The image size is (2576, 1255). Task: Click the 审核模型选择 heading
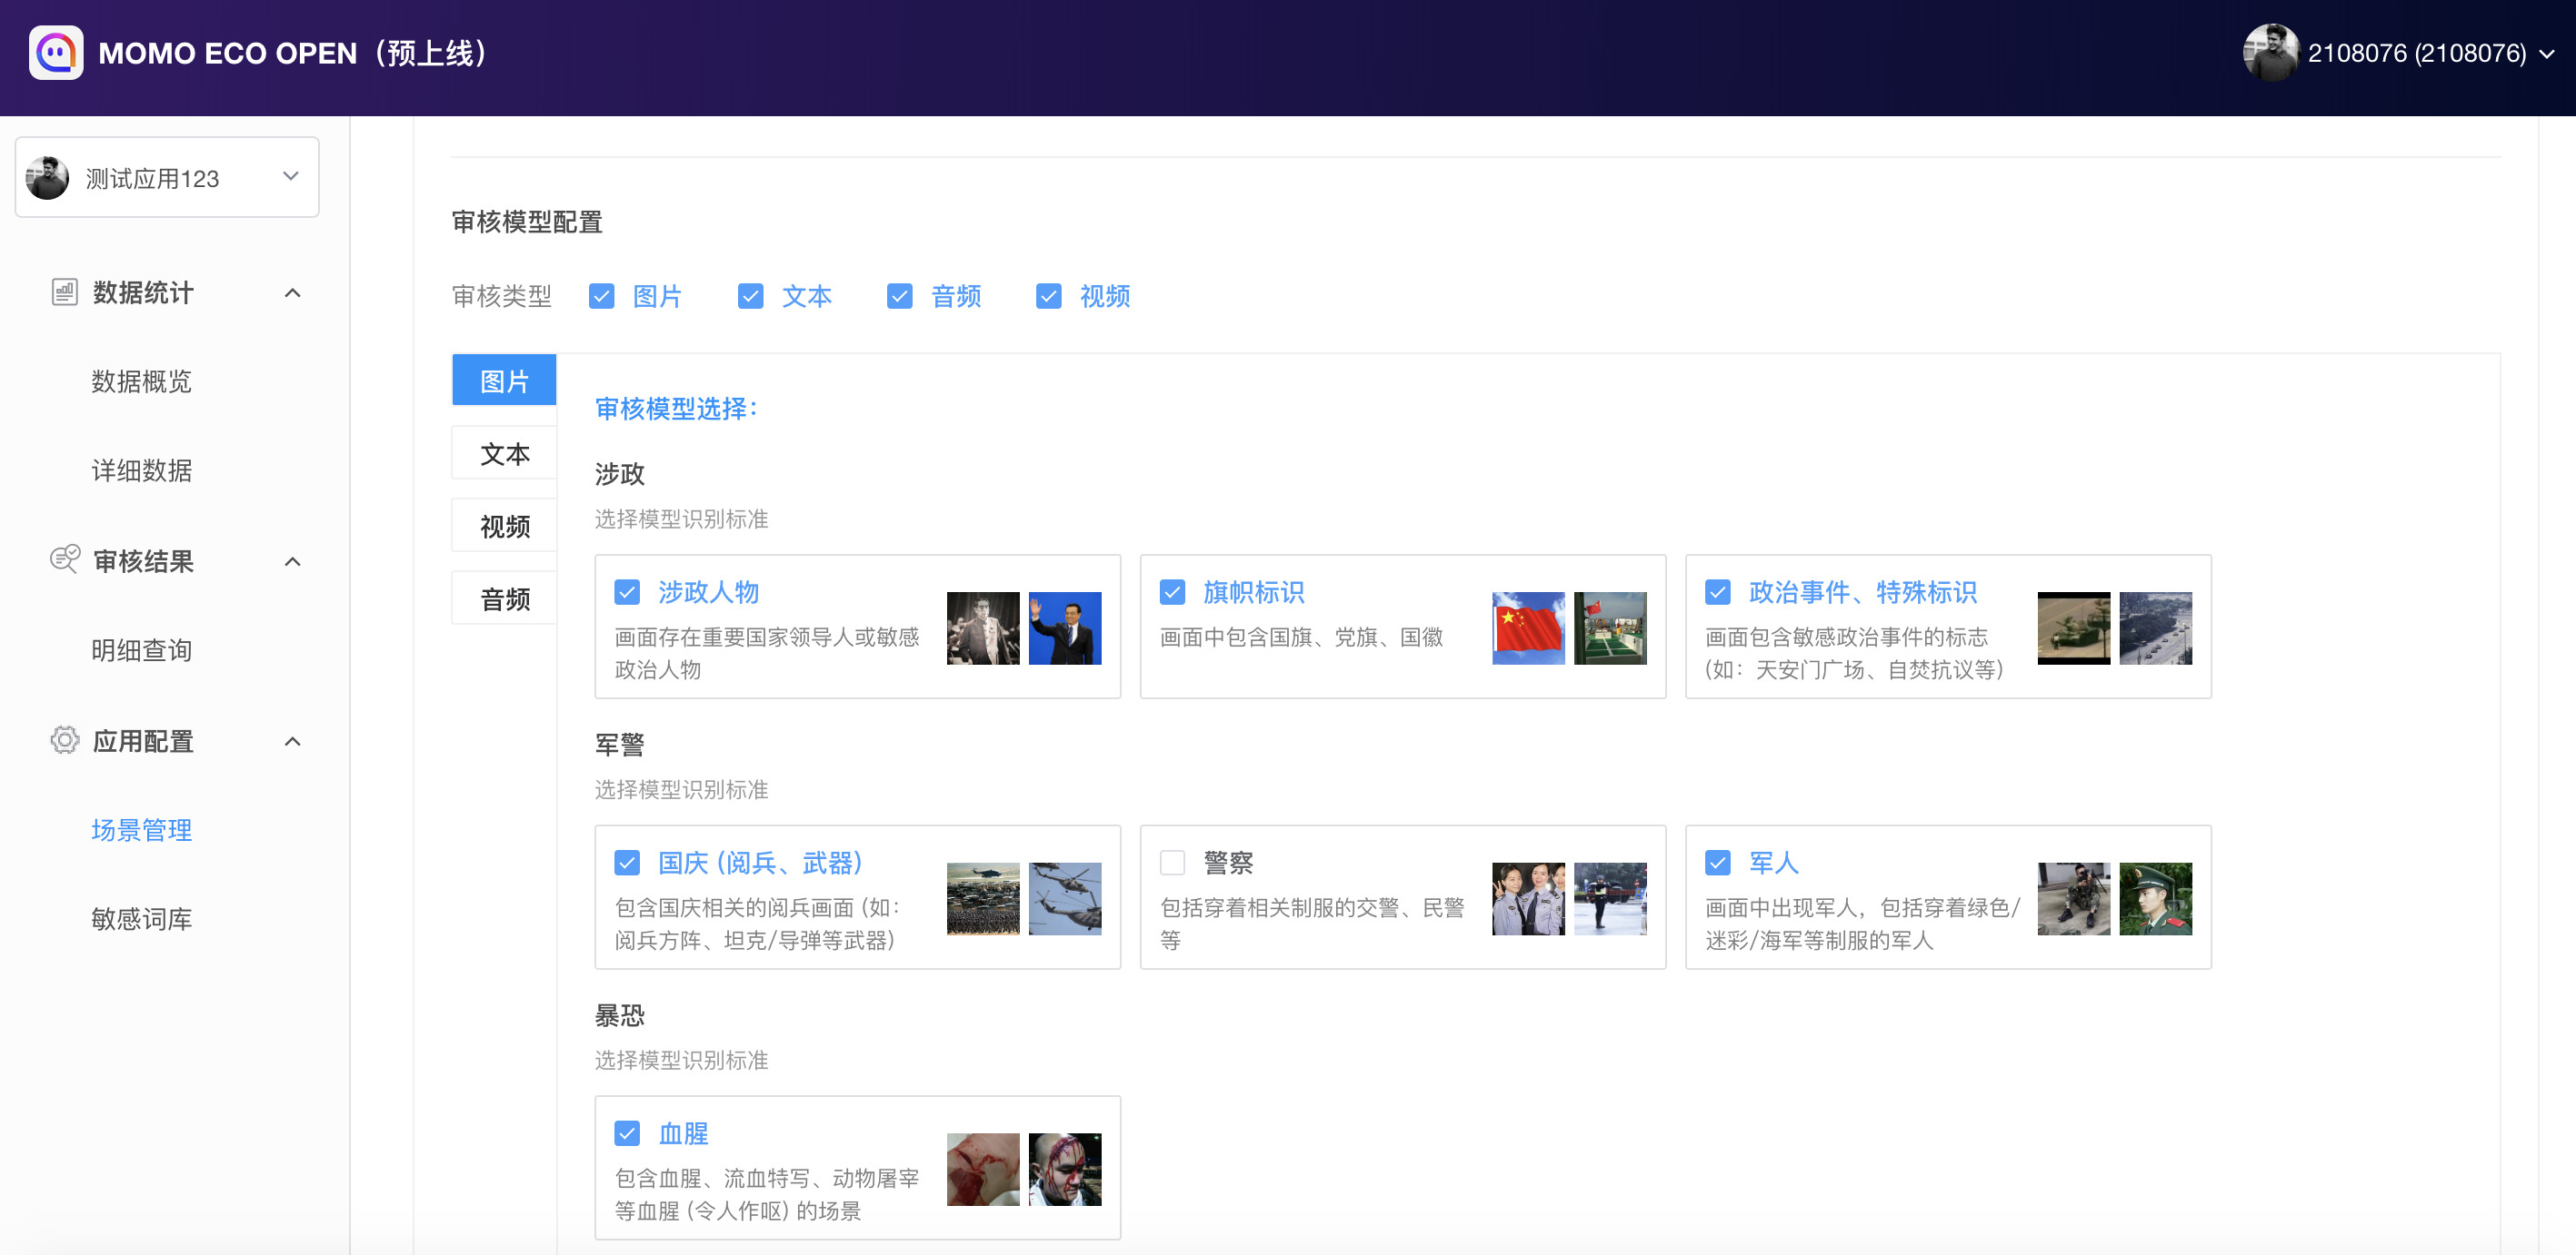coord(677,409)
